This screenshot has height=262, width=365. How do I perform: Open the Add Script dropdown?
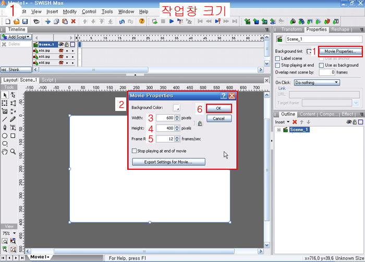[16, 37]
